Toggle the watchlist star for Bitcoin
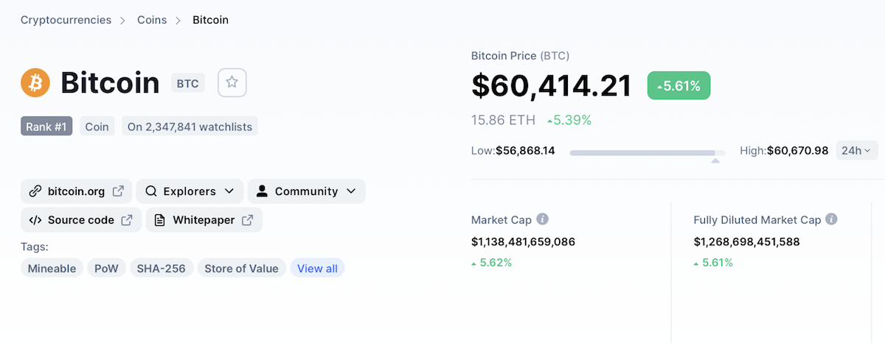The height and width of the screenshot is (360, 885). (x=232, y=83)
